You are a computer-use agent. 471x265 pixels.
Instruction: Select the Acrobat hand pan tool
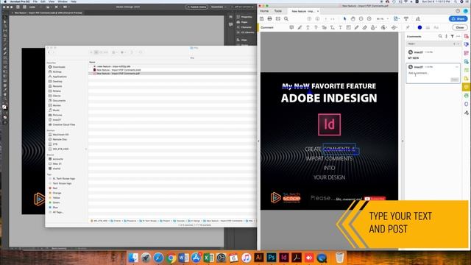(353, 18)
